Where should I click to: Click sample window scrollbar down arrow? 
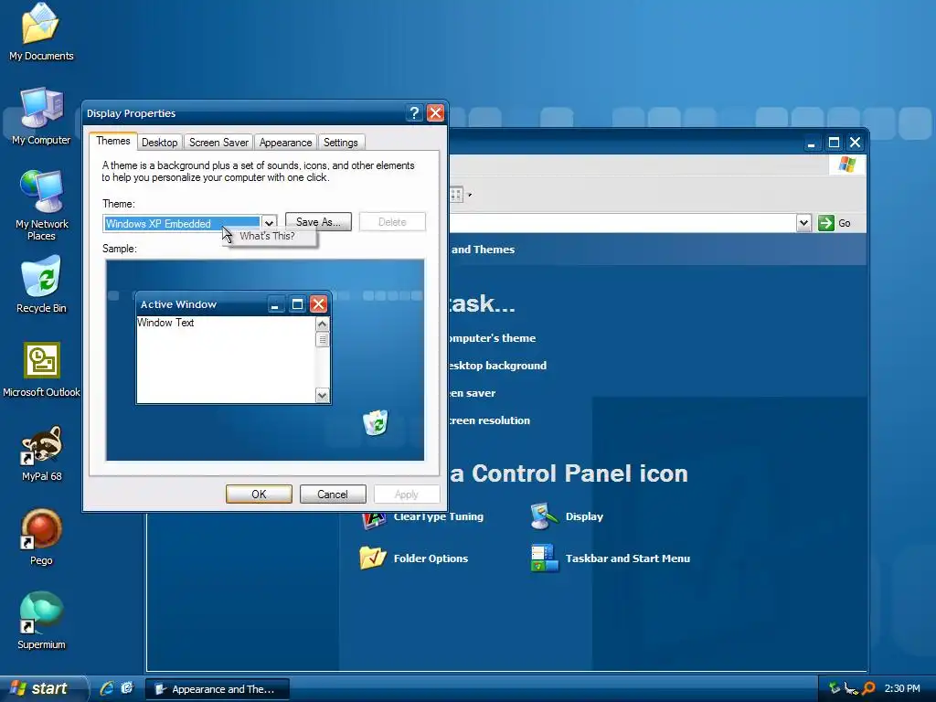(323, 395)
